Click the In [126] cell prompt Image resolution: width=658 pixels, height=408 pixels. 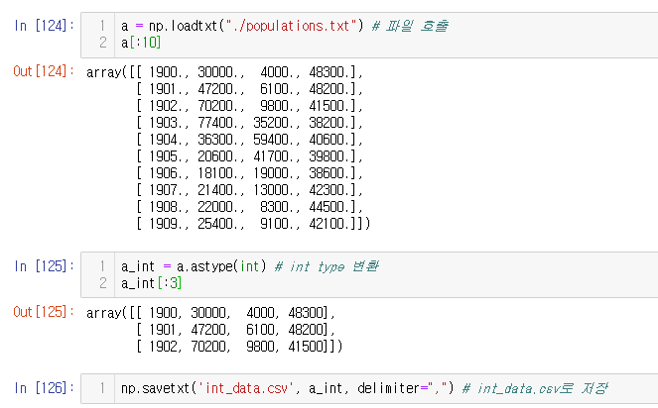point(44,388)
